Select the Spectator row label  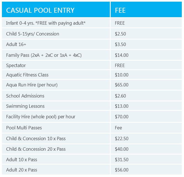[16, 65]
